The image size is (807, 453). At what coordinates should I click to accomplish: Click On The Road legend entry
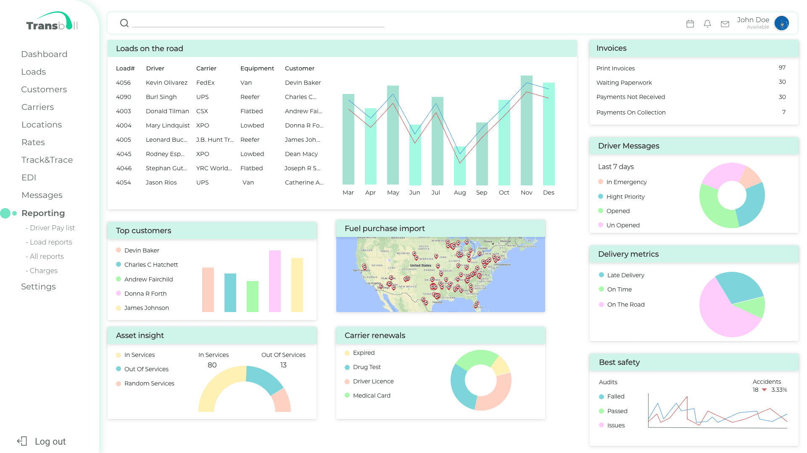pyautogui.click(x=622, y=304)
